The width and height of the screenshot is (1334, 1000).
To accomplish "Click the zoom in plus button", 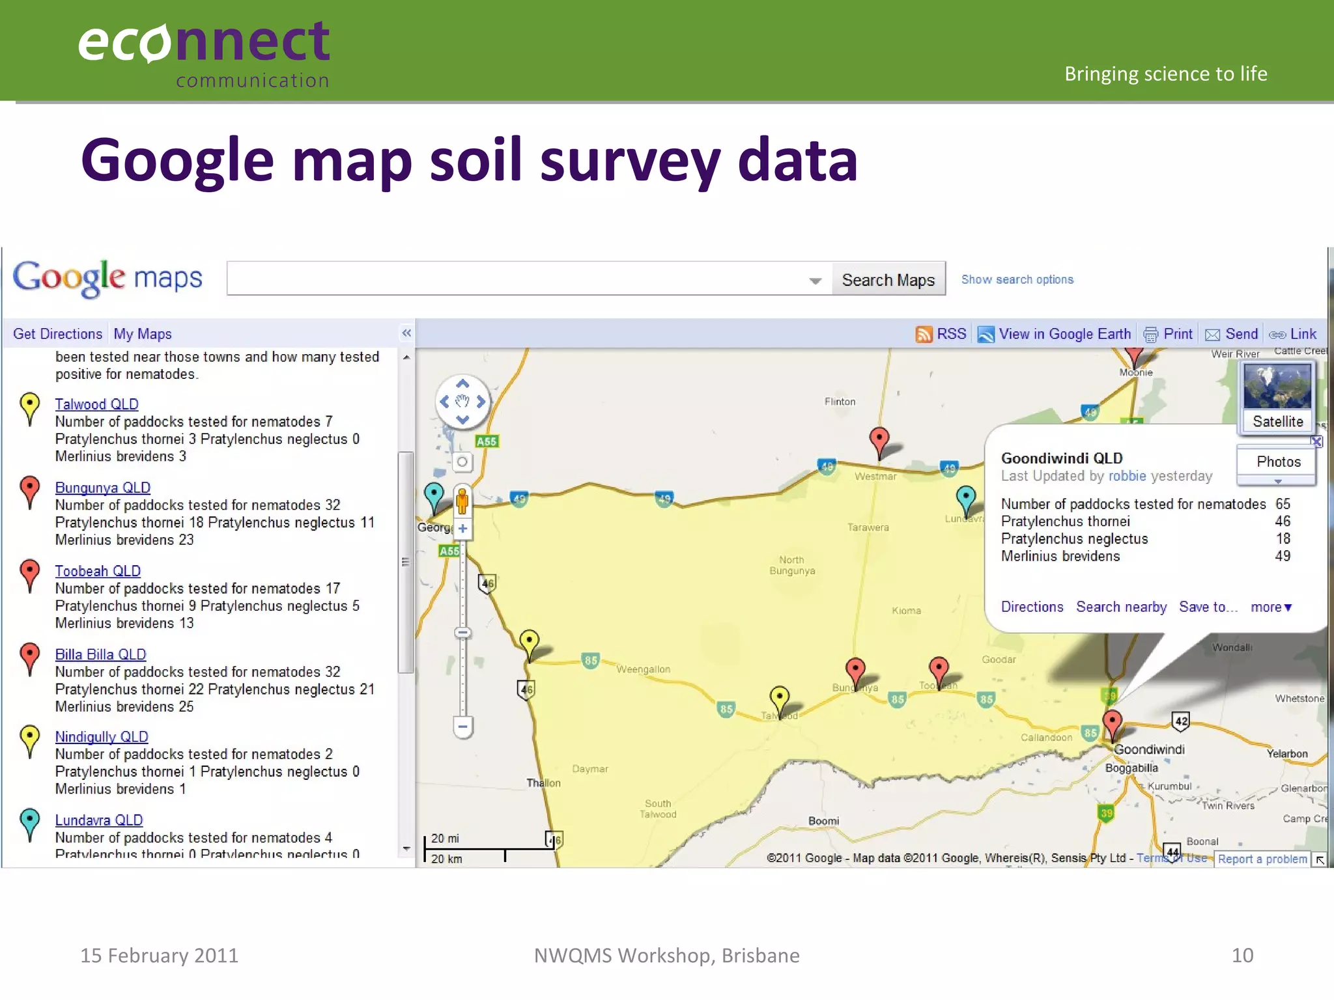I will [462, 529].
